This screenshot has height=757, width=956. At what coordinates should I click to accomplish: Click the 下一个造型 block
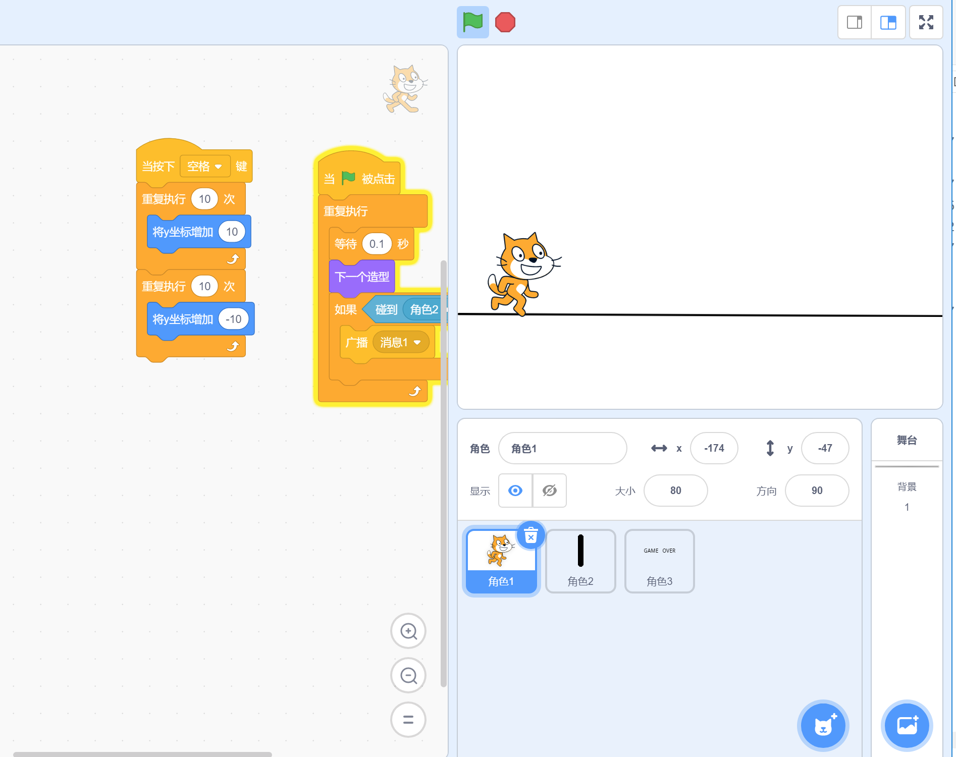pos(361,277)
